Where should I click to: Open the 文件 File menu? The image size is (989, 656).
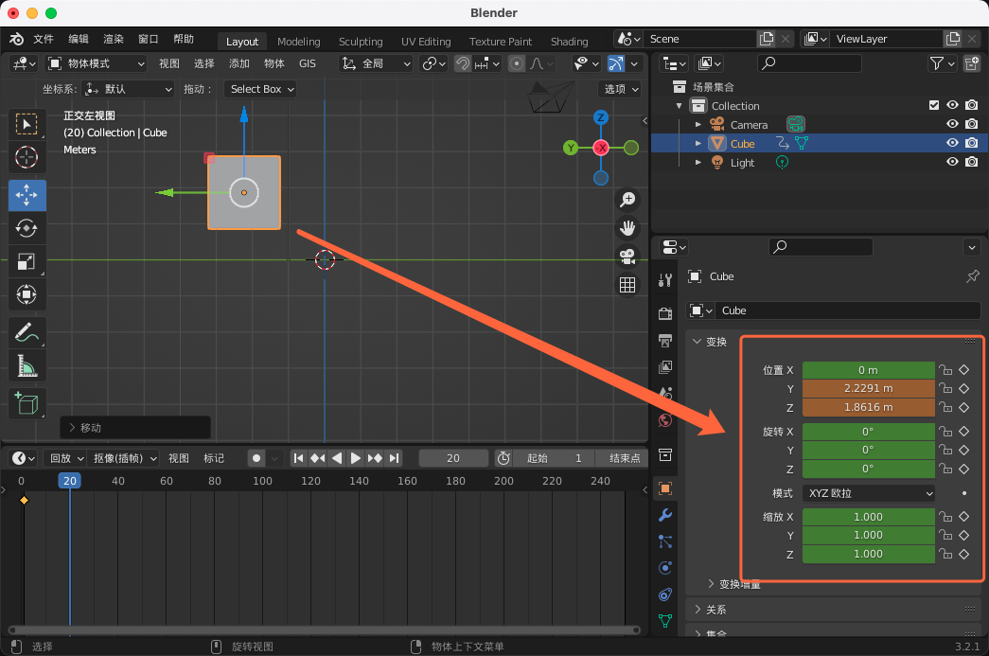(x=44, y=39)
